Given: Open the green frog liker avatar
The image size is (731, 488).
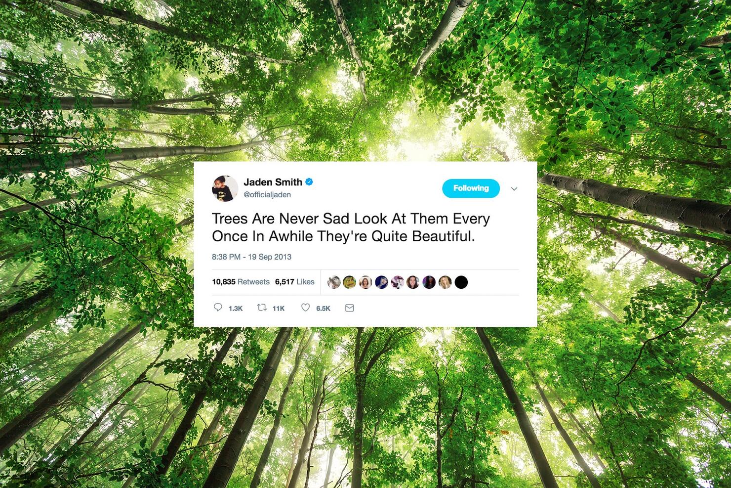Looking at the screenshot, I should (x=350, y=282).
